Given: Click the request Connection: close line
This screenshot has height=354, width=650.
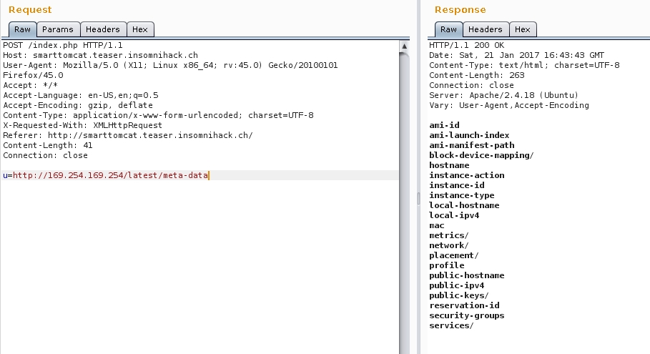Looking at the screenshot, I should click(45, 155).
